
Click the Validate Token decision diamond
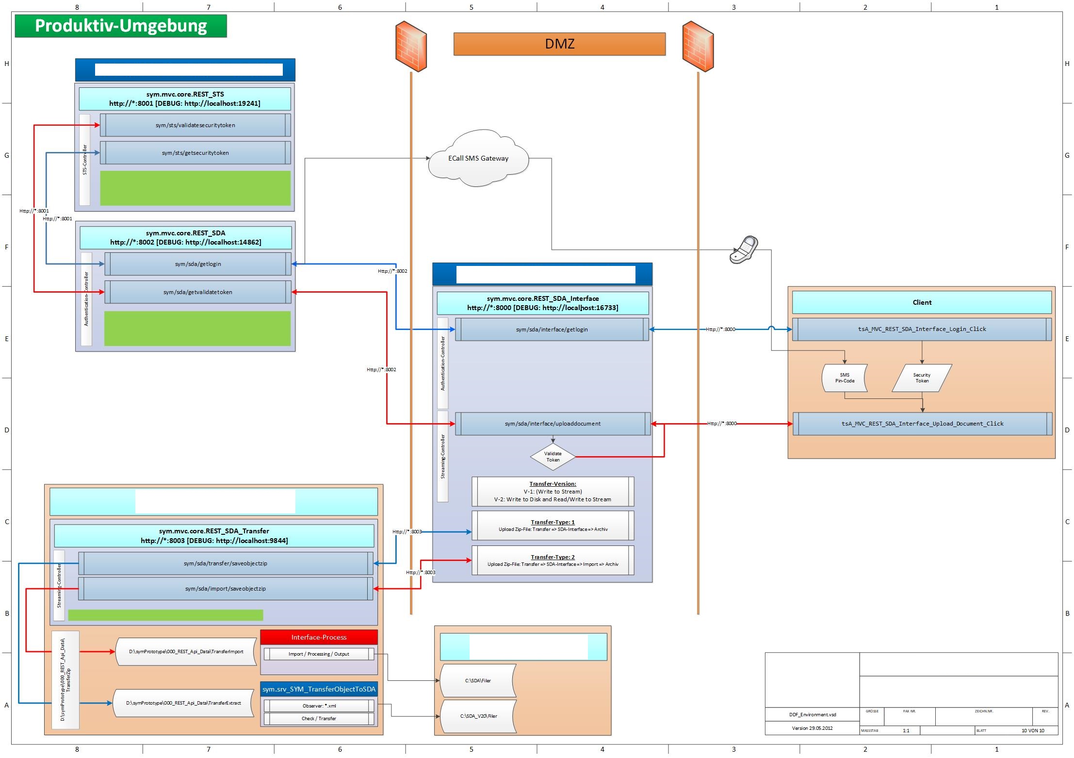[x=553, y=457]
